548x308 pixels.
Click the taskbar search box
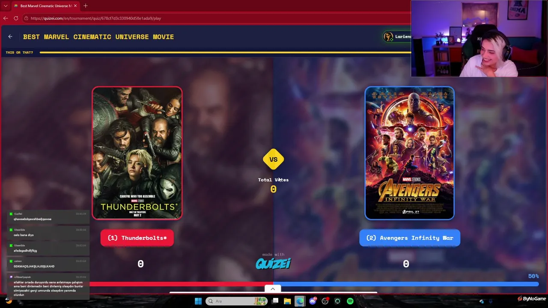point(237,301)
